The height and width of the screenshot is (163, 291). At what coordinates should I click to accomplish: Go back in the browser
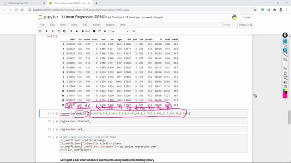4,10
